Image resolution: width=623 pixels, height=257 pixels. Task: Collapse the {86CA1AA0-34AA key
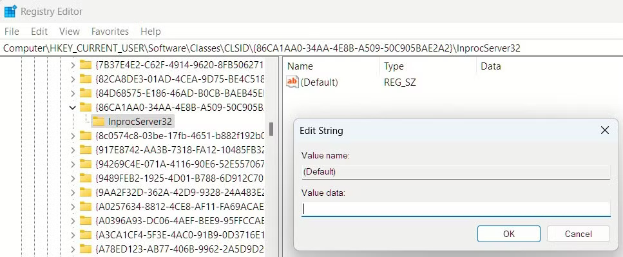[73, 108]
